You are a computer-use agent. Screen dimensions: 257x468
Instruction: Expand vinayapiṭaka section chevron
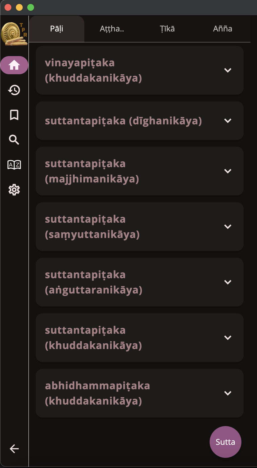point(228,70)
